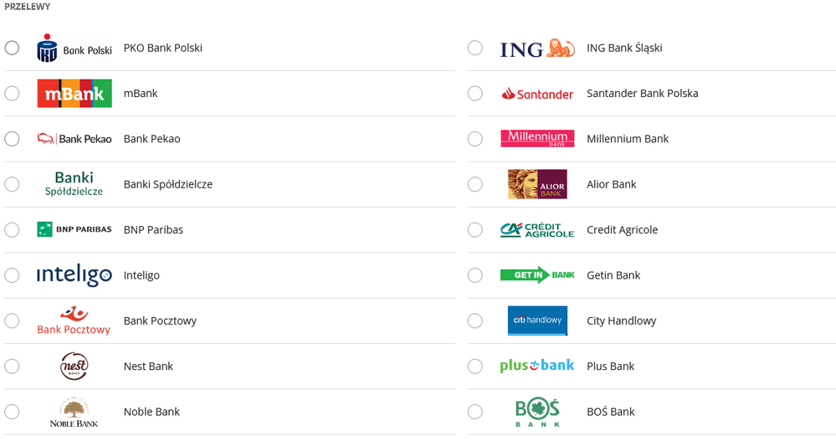The width and height of the screenshot is (836, 441).
Task: Click the Crédit Agricole logo
Action: coord(537,230)
